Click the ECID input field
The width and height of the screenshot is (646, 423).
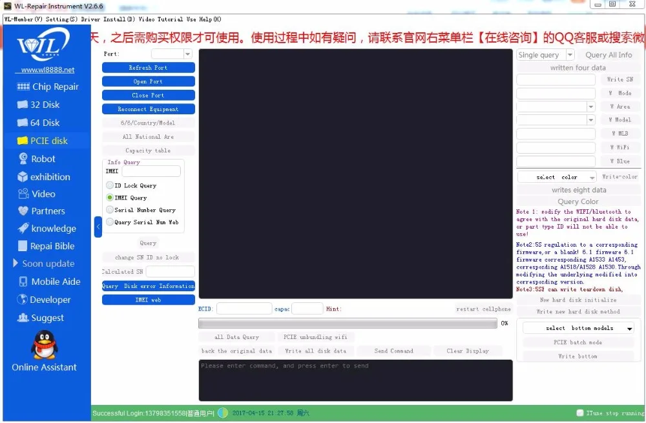[244, 309]
